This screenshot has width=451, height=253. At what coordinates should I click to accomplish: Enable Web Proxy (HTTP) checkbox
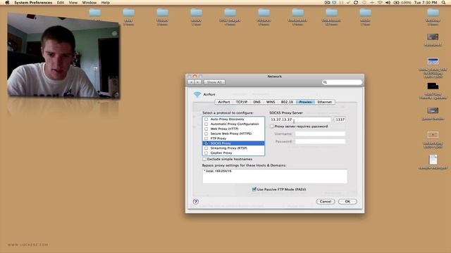click(206, 129)
